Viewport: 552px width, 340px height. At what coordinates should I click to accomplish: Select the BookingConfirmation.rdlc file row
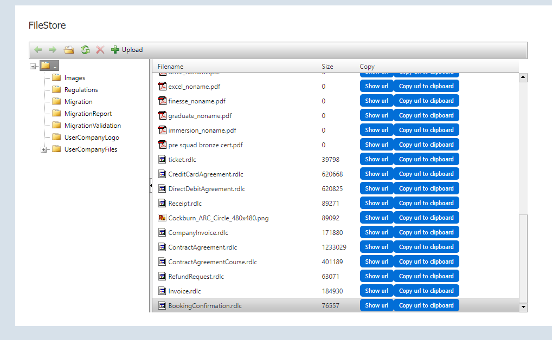[205, 306]
